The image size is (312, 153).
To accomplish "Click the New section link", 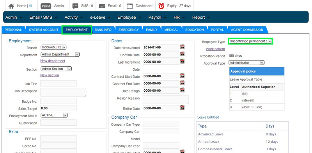I will point(50,75).
